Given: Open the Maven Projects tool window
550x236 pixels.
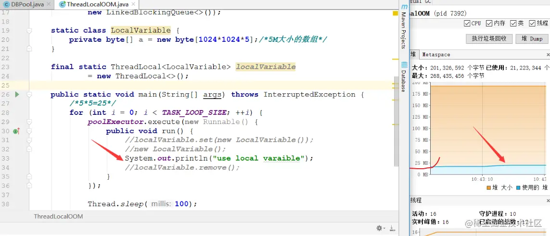Looking at the screenshot, I should click(404, 26).
